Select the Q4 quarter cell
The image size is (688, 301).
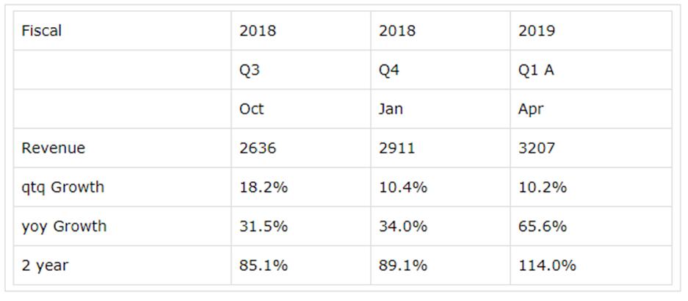389,70
